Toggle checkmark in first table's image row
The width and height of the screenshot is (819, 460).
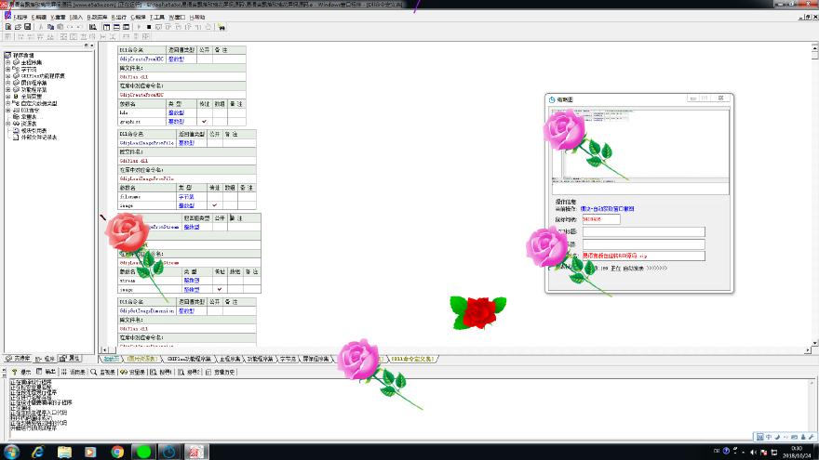(x=215, y=204)
